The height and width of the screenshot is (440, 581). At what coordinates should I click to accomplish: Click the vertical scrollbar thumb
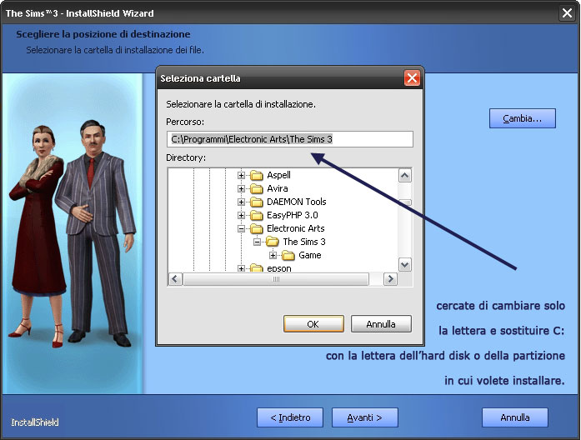(407, 202)
